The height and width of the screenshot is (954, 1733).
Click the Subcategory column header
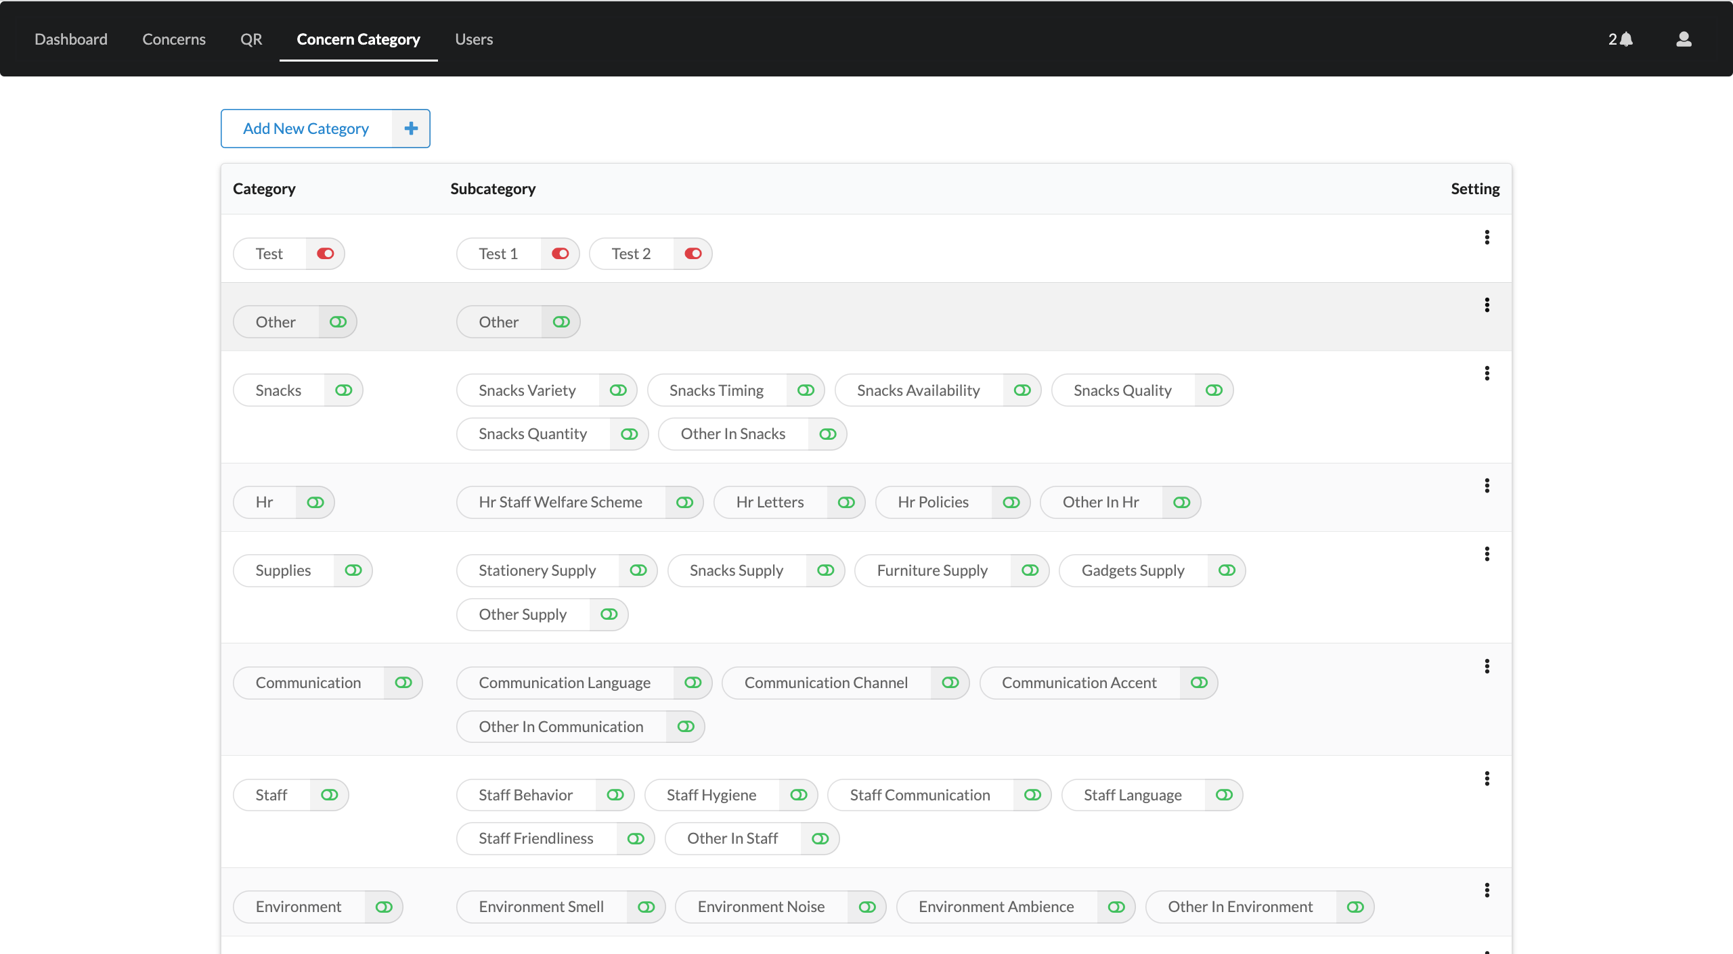click(493, 189)
